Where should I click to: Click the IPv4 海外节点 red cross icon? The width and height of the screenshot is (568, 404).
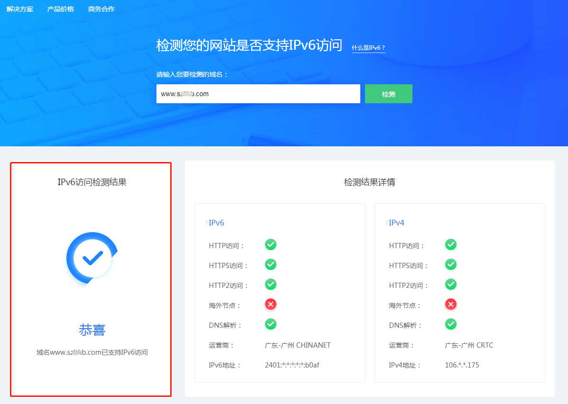click(450, 305)
